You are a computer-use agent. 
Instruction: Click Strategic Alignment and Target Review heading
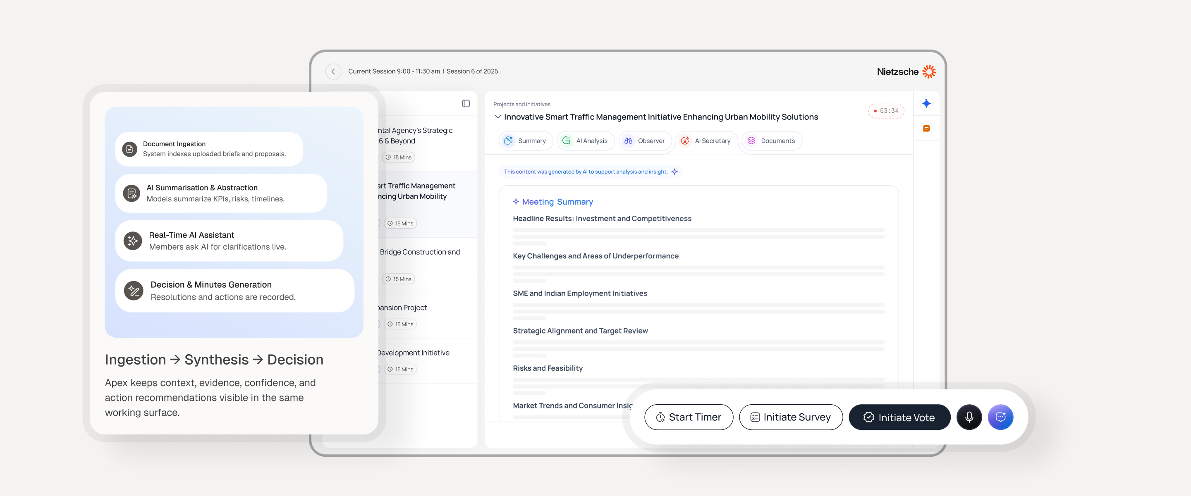click(x=580, y=331)
